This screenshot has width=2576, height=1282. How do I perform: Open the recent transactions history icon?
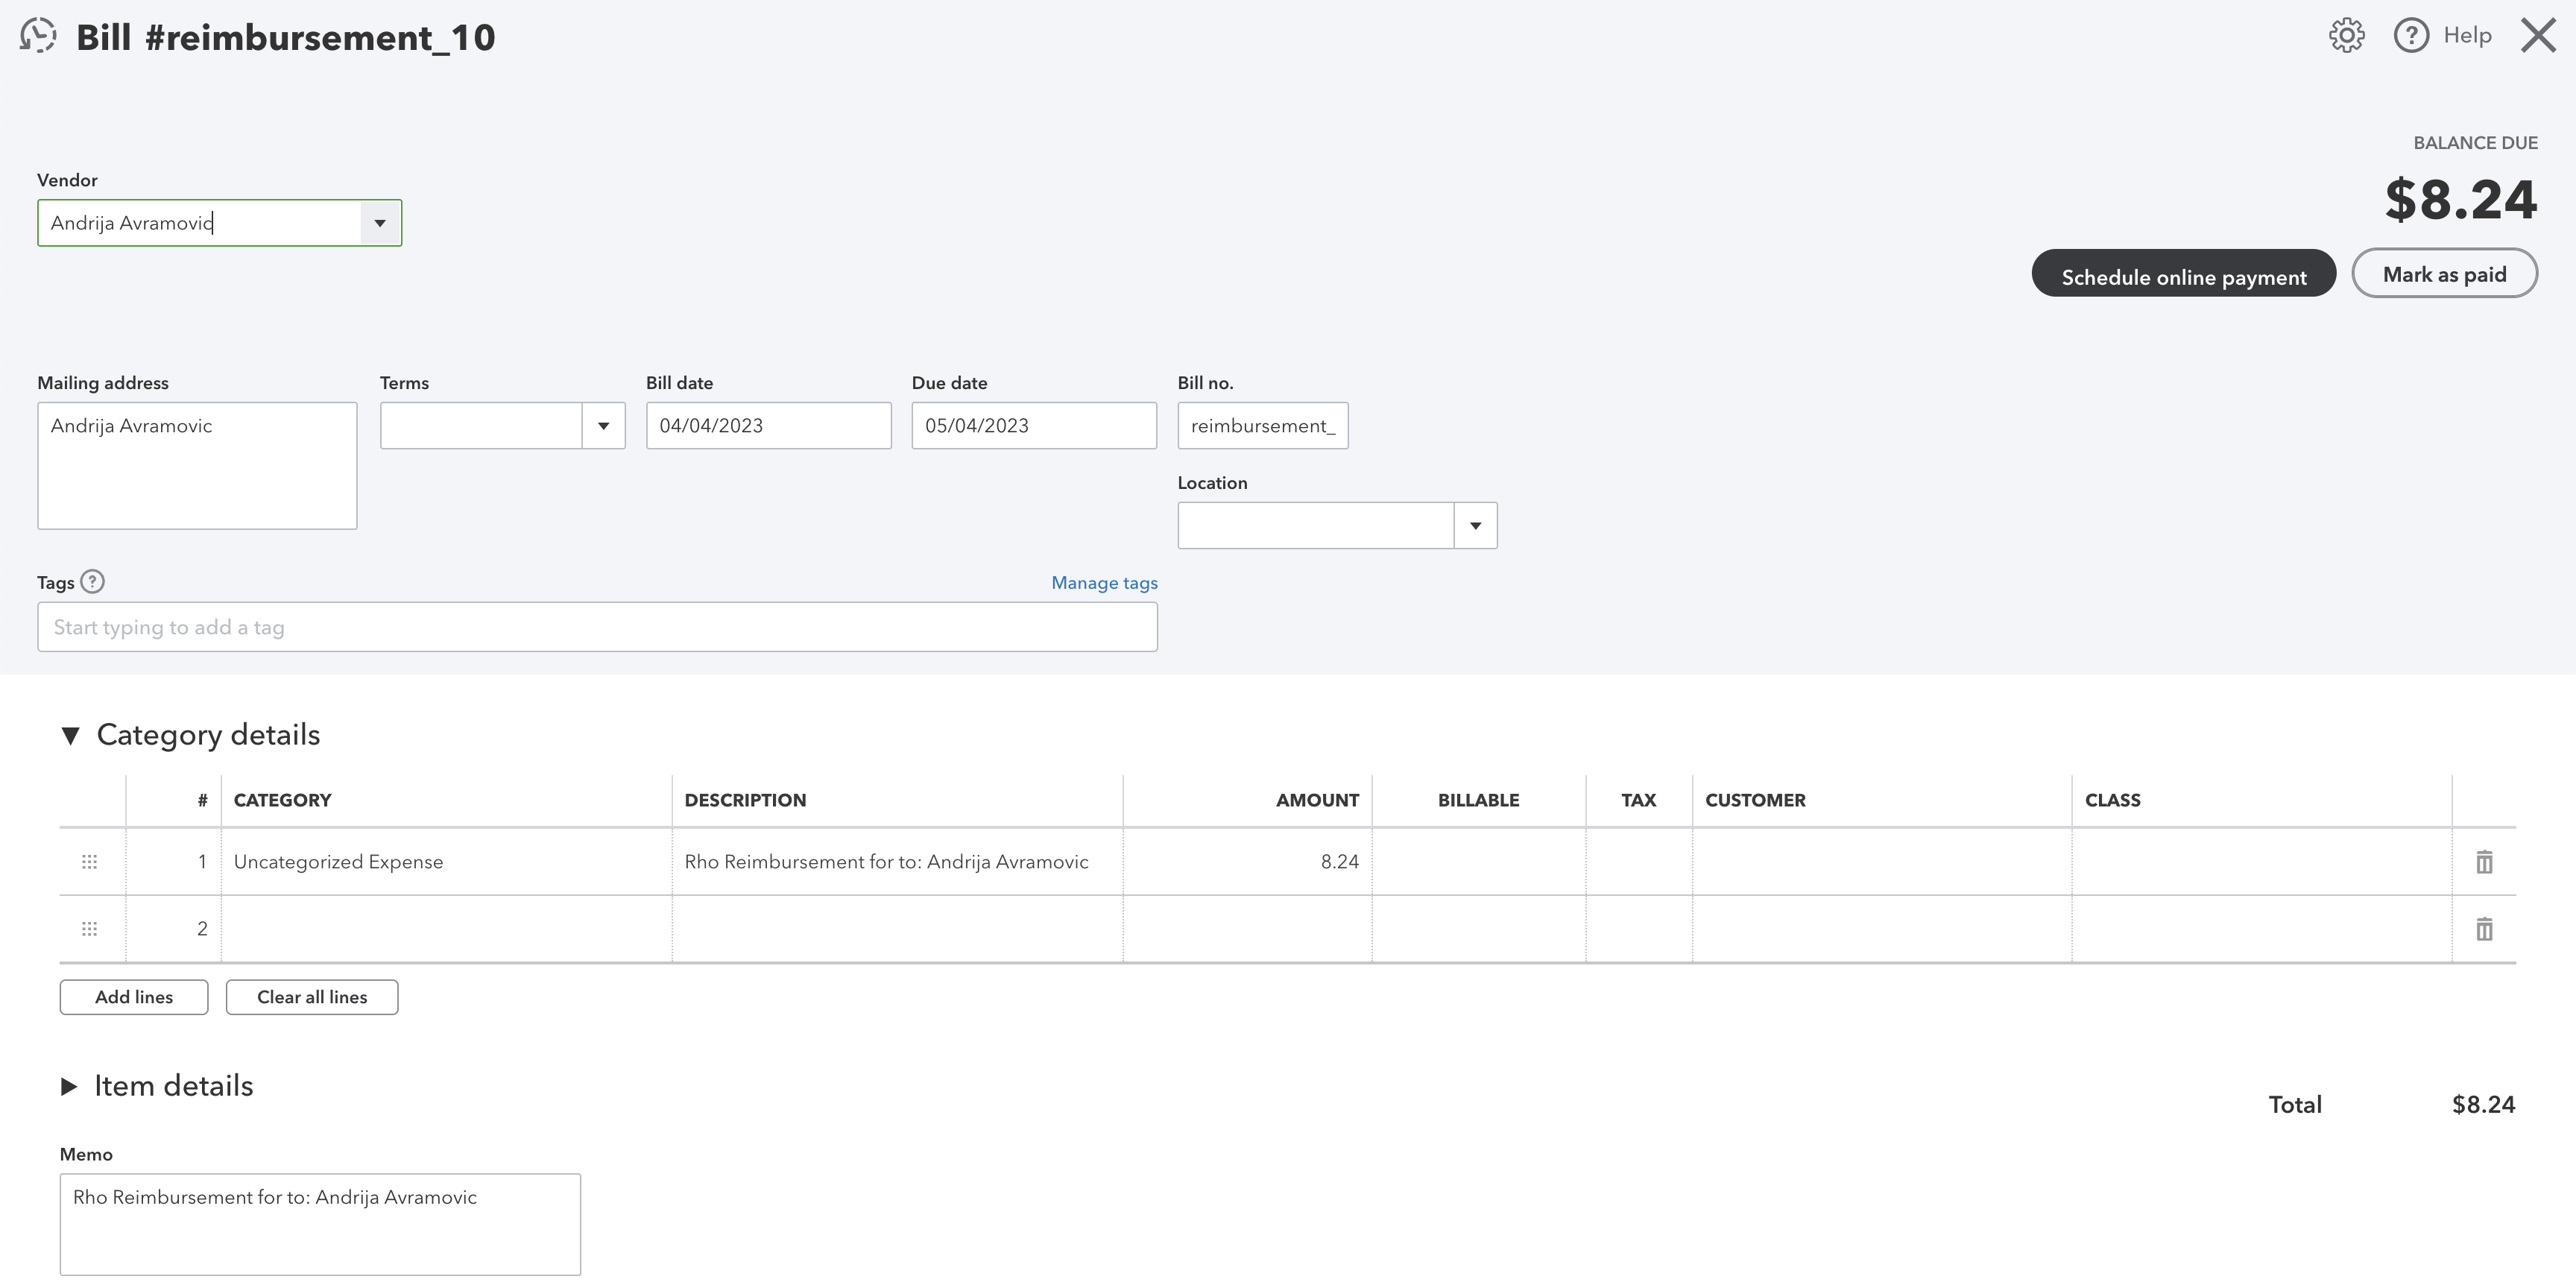[38, 36]
